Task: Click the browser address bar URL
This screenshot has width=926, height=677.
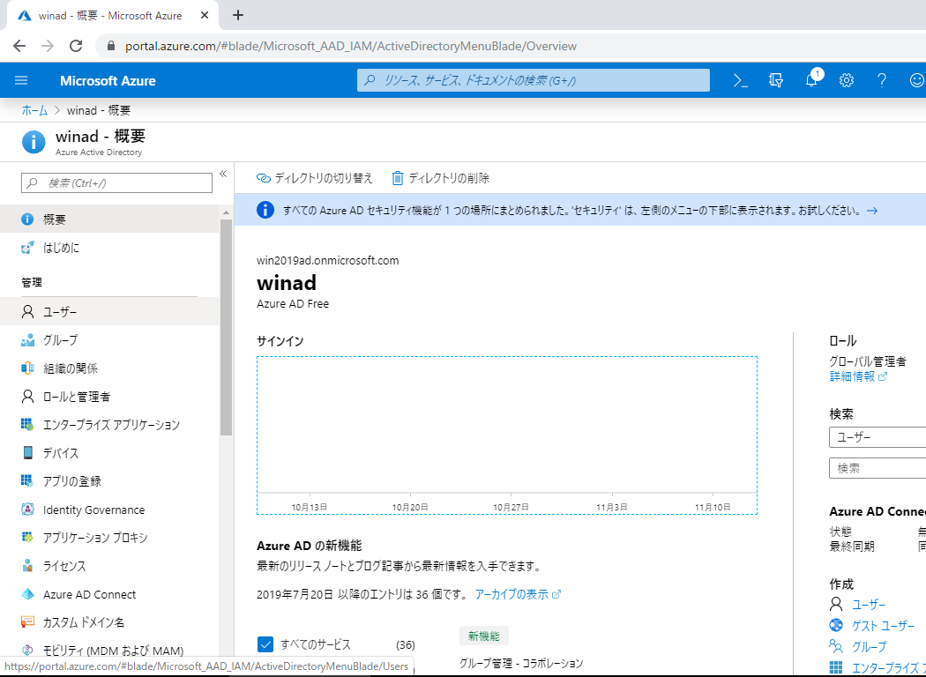Action: [351, 46]
